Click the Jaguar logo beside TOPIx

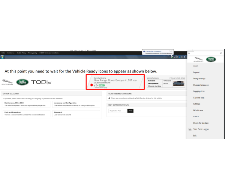point(7,82)
